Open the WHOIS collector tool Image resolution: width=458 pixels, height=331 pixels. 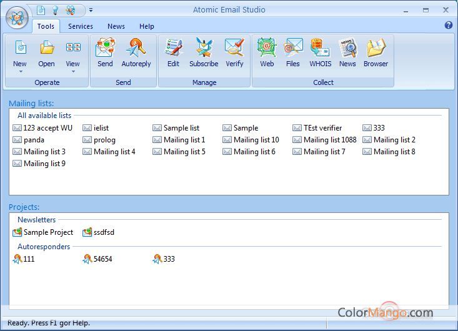point(321,52)
